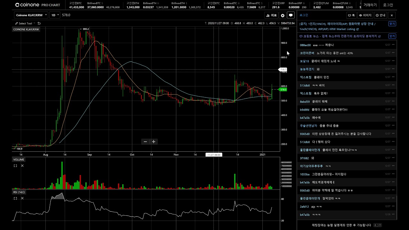The width and height of the screenshot is (409, 230).
Task: Open chart settings gear icon
Action: point(282,15)
